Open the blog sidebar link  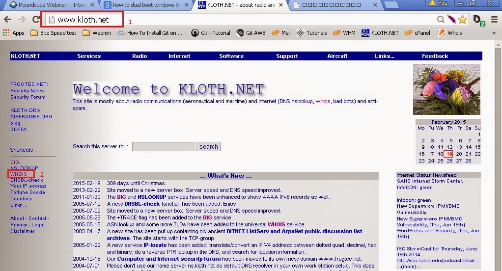[15, 123]
